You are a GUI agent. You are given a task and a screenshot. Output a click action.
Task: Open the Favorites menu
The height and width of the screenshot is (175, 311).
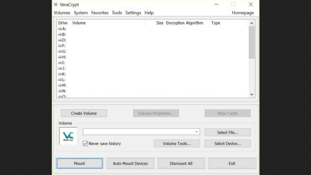pyautogui.click(x=100, y=13)
